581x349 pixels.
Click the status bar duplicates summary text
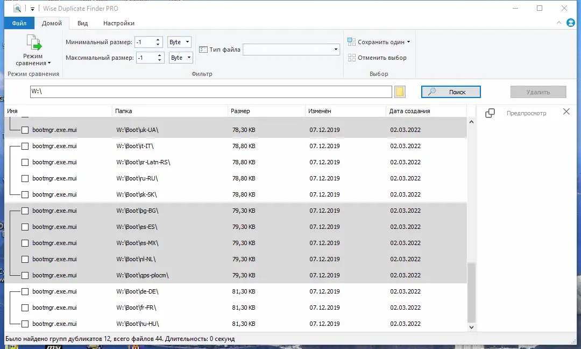(x=120, y=339)
